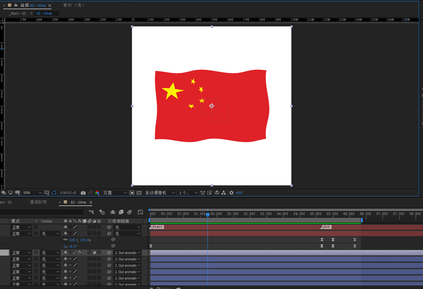
Task: Open the composition flowchart icon in viewer footer
Action: point(224,193)
